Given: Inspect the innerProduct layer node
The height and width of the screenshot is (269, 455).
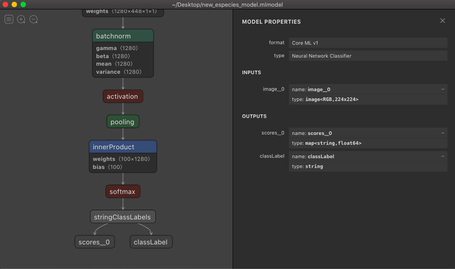Looking at the screenshot, I should (123, 147).
